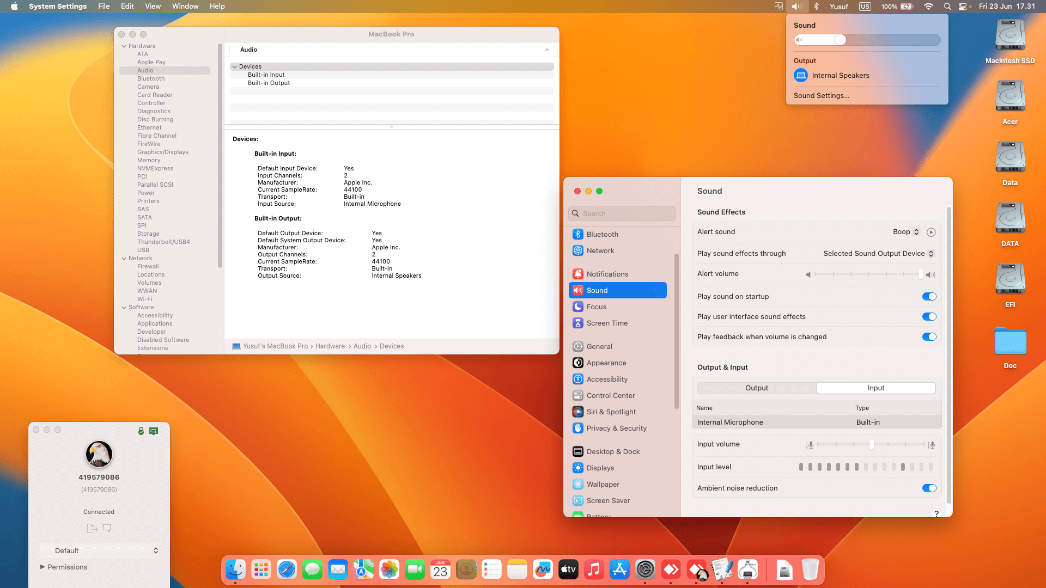Select Internal Speakers output in Sound popup
The height and width of the screenshot is (588, 1046).
[x=867, y=76]
